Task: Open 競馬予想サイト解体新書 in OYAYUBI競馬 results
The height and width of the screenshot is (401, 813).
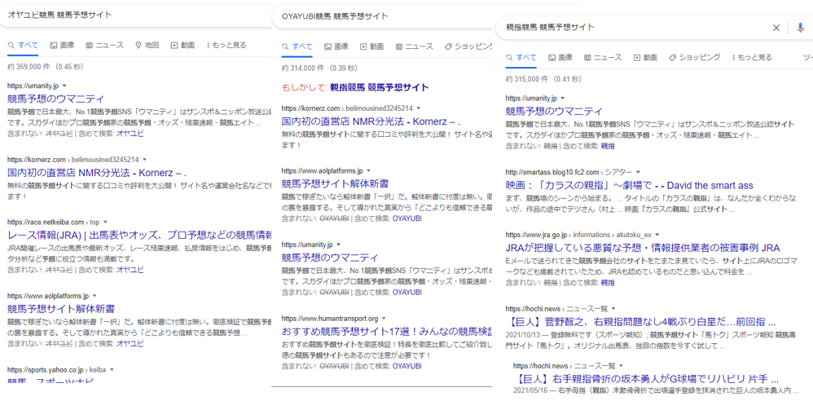Action: coord(335,183)
